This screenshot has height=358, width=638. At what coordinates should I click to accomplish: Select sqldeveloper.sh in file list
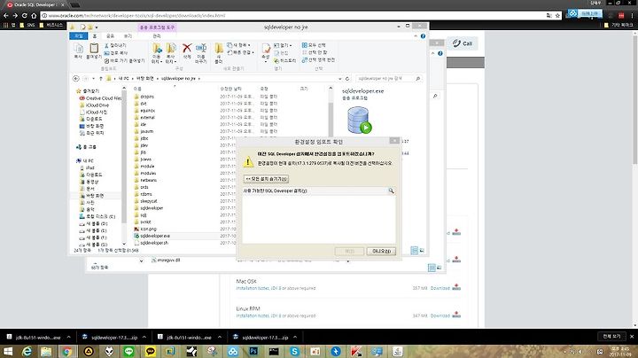(154, 243)
